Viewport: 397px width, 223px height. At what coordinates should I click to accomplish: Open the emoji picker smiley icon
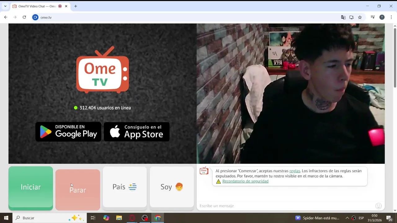[x=378, y=206]
